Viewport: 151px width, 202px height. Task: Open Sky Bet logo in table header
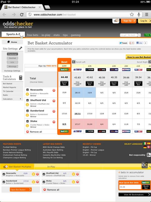[x=138, y=70]
